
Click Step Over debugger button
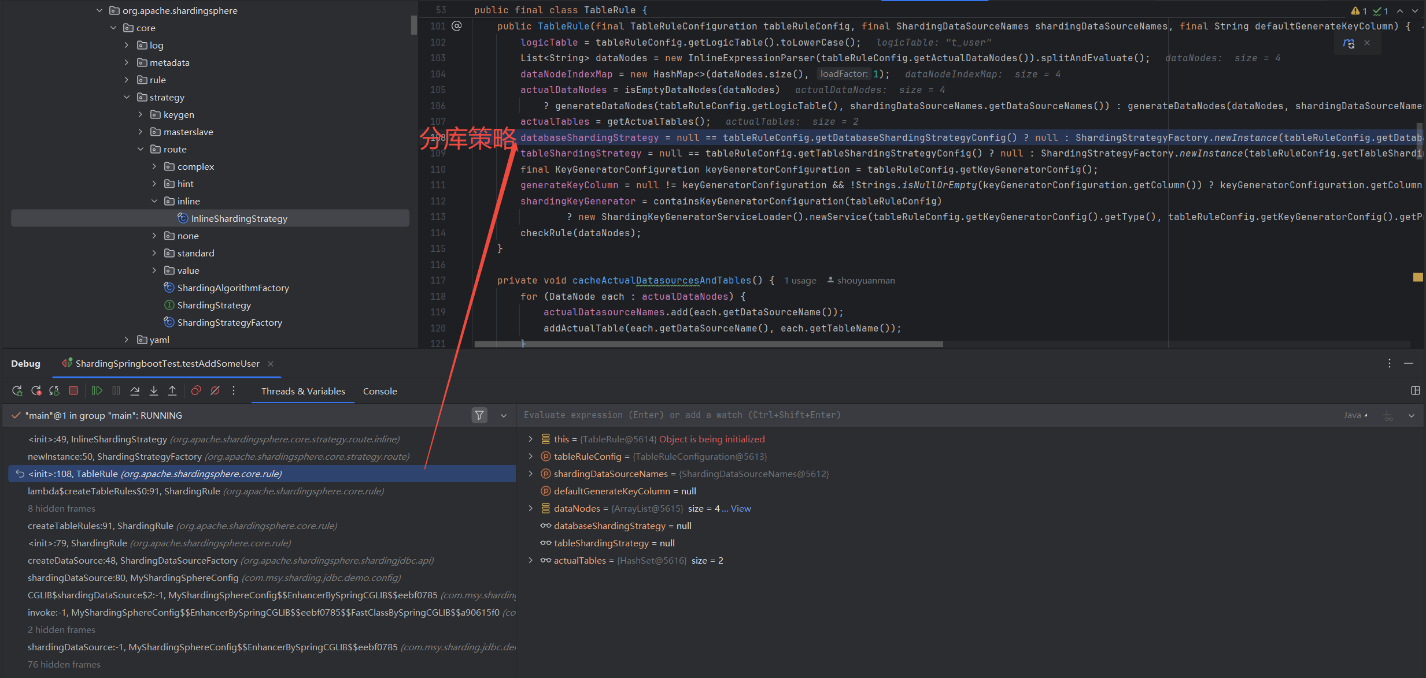pyautogui.click(x=135, y=391)
